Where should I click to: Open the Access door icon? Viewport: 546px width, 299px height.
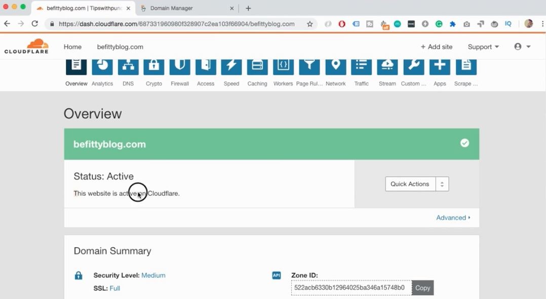pyautogui.click(x=206, y=67)
